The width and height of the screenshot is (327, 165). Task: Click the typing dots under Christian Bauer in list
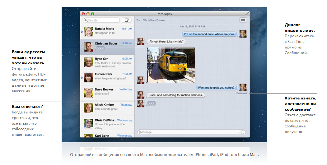click(x=100, y=48)
